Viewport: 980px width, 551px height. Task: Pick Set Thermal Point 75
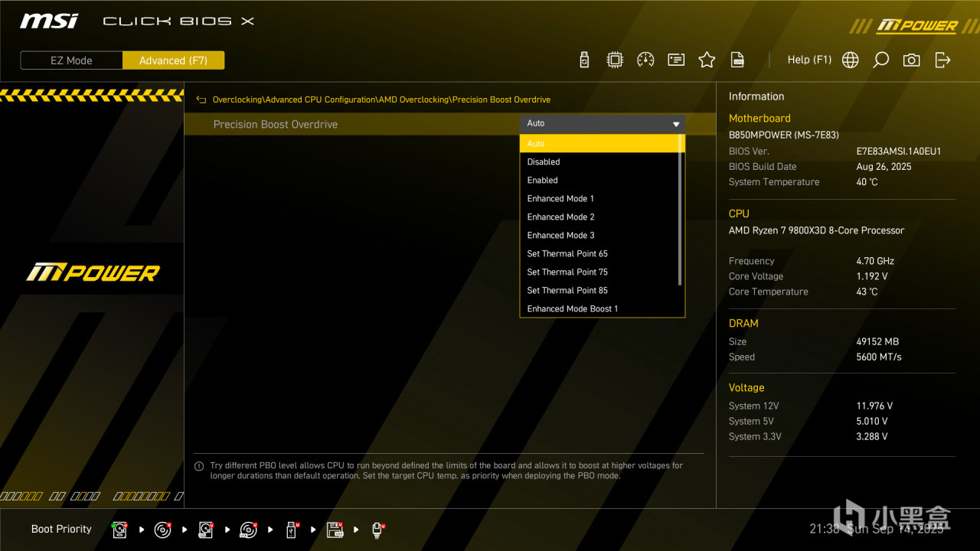599,272
